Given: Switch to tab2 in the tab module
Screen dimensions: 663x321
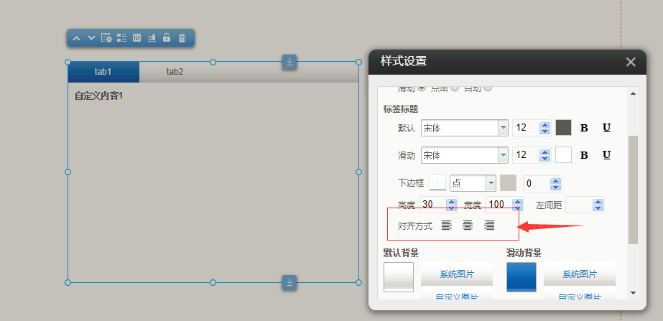Looking at the screenshot, I should coord(175,72).
